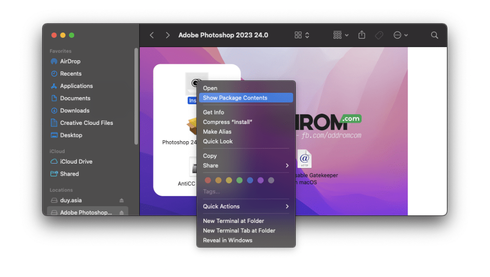490x277 pixels.
Task: Choose Reveal in Windows
Action: [246, 240]
